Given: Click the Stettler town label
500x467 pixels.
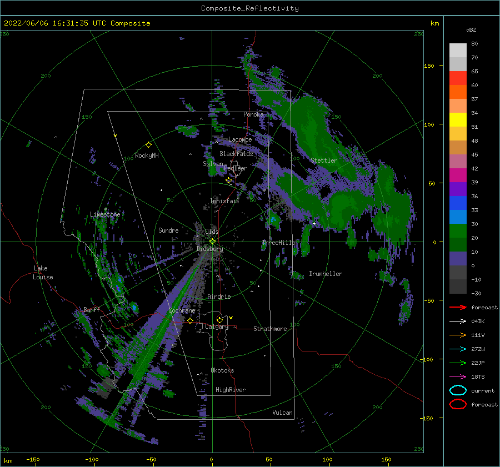Looking at the screenshot, I should (324, 160).
